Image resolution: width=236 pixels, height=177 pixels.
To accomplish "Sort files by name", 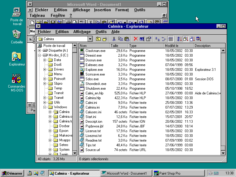I will coord(179,39).
